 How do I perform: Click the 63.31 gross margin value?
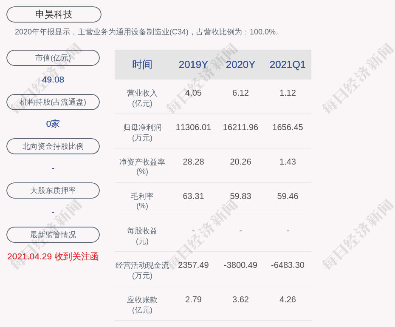click(193, 196)
